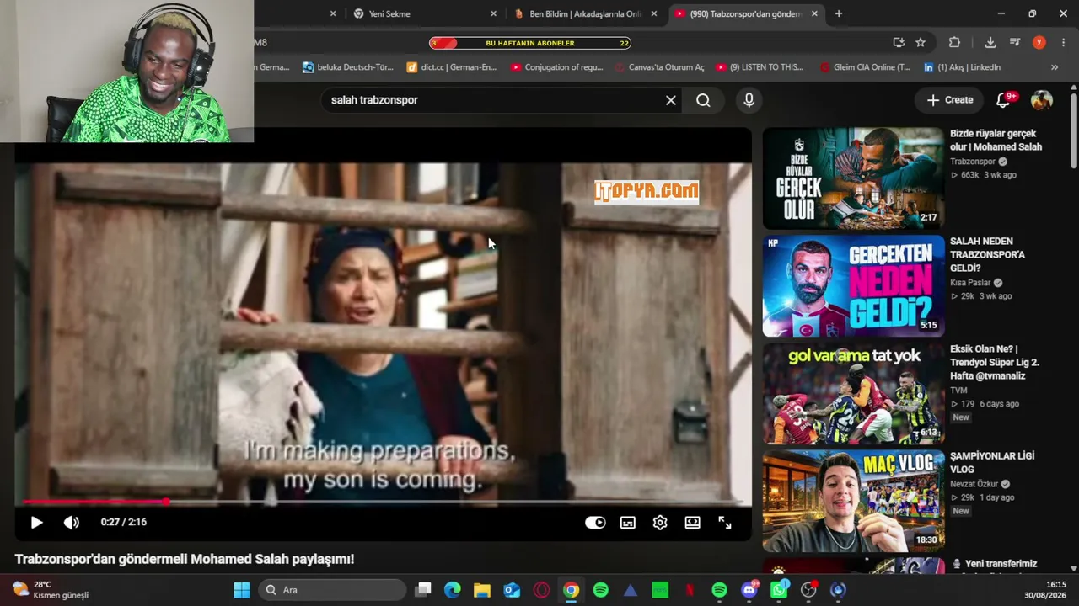Launch Microsoft Edge from taskbar
1079x606 pixels.
[453, 590]
